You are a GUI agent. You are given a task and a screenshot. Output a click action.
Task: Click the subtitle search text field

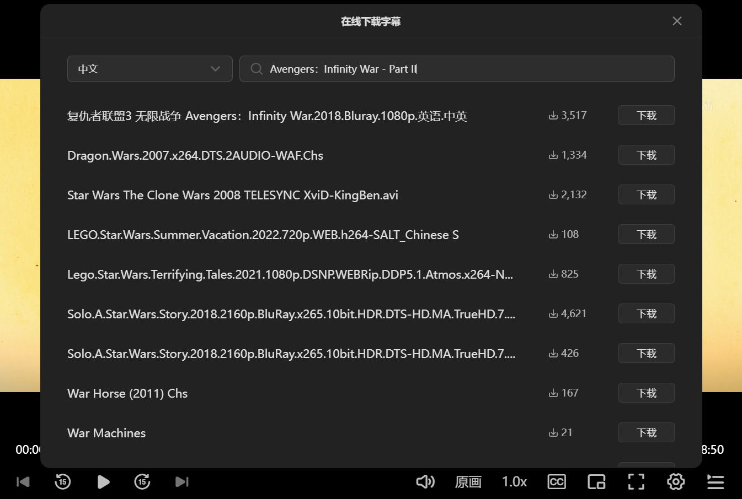click(457, 69)
